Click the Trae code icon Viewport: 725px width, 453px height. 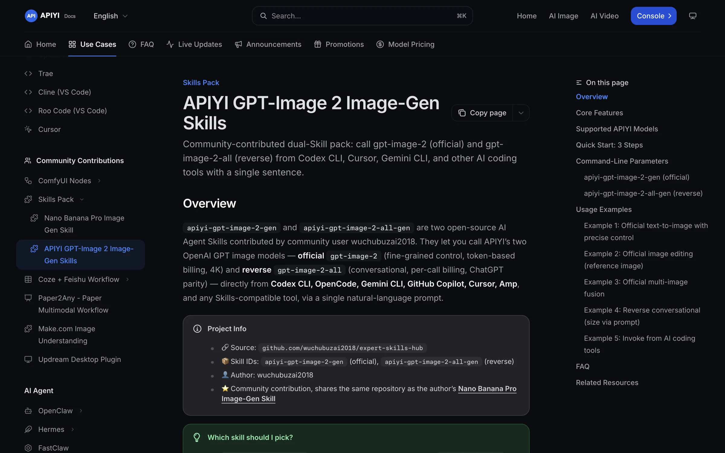coord(28,73)
